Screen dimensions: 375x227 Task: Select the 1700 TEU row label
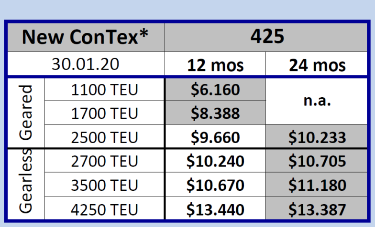(x=104, y=113)
